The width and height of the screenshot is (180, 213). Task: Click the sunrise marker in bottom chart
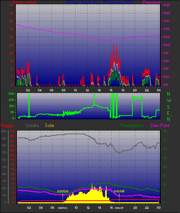point(63,191)
